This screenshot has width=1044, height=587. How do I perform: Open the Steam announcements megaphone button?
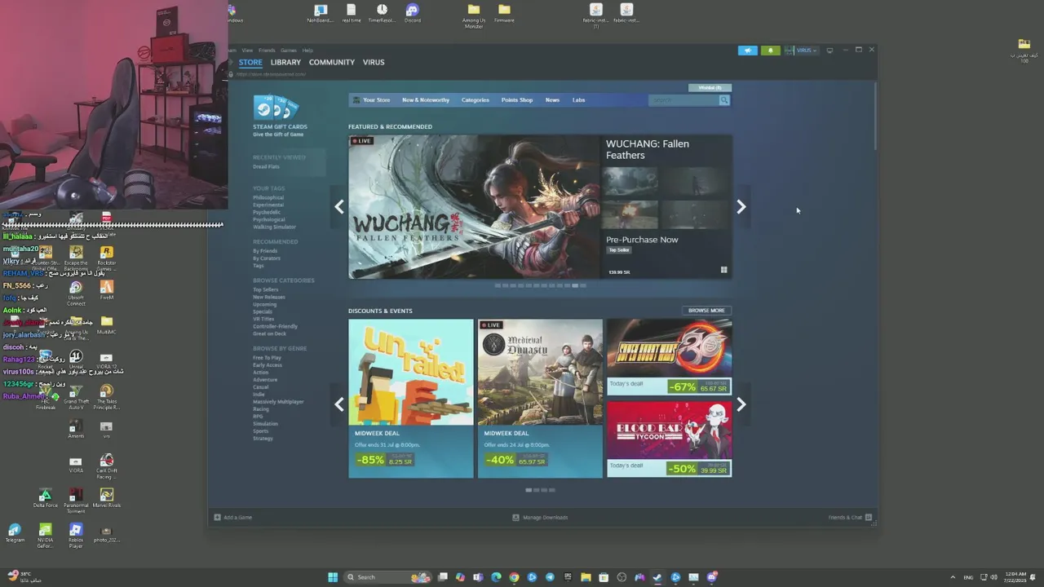748,51
